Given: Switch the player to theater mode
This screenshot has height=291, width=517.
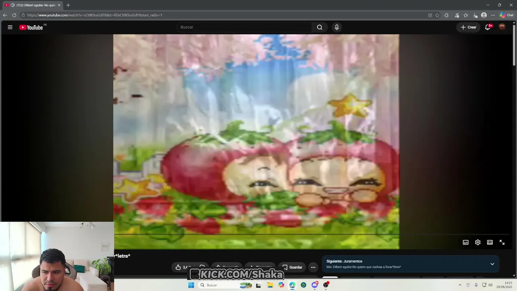Looking at the screenshot, I should pos(490,242).
